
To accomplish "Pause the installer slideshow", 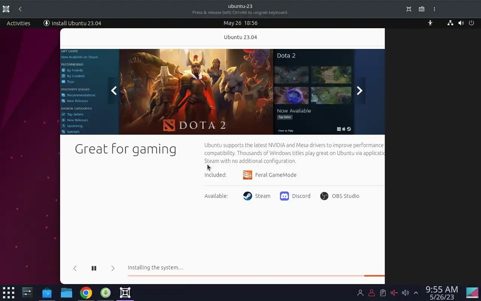I will pyautogui.click(x=94, y=268).
